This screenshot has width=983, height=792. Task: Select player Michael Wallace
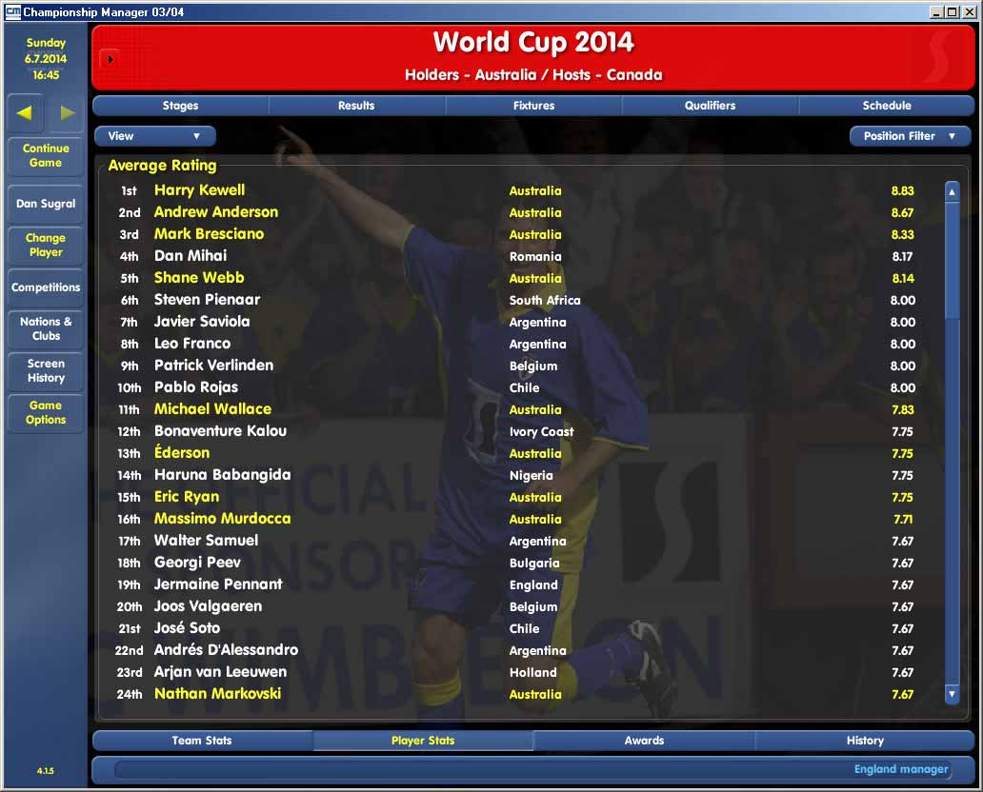212,409
